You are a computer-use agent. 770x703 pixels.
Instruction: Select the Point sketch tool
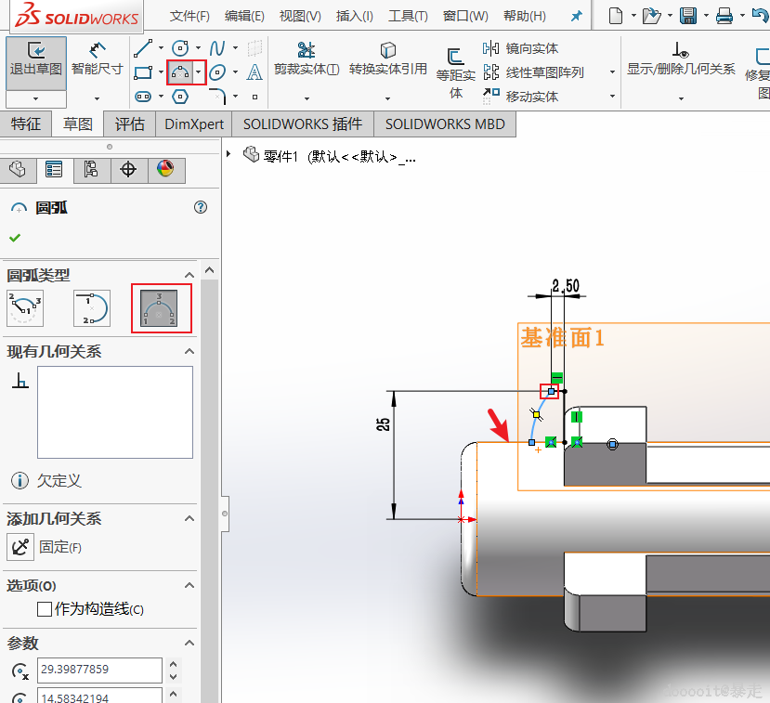254,97
